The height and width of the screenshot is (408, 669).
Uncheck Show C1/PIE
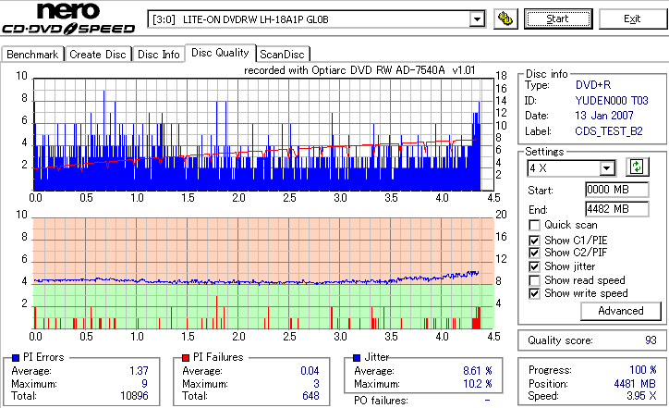534,241
